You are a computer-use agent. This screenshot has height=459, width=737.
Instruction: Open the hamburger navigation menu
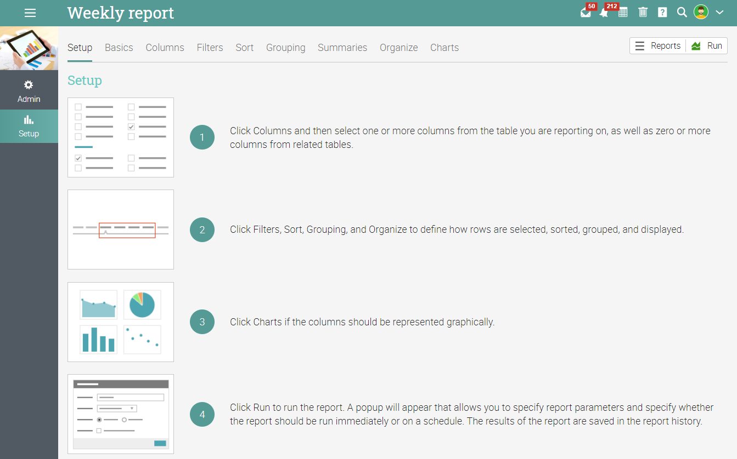tap(30, 13)
